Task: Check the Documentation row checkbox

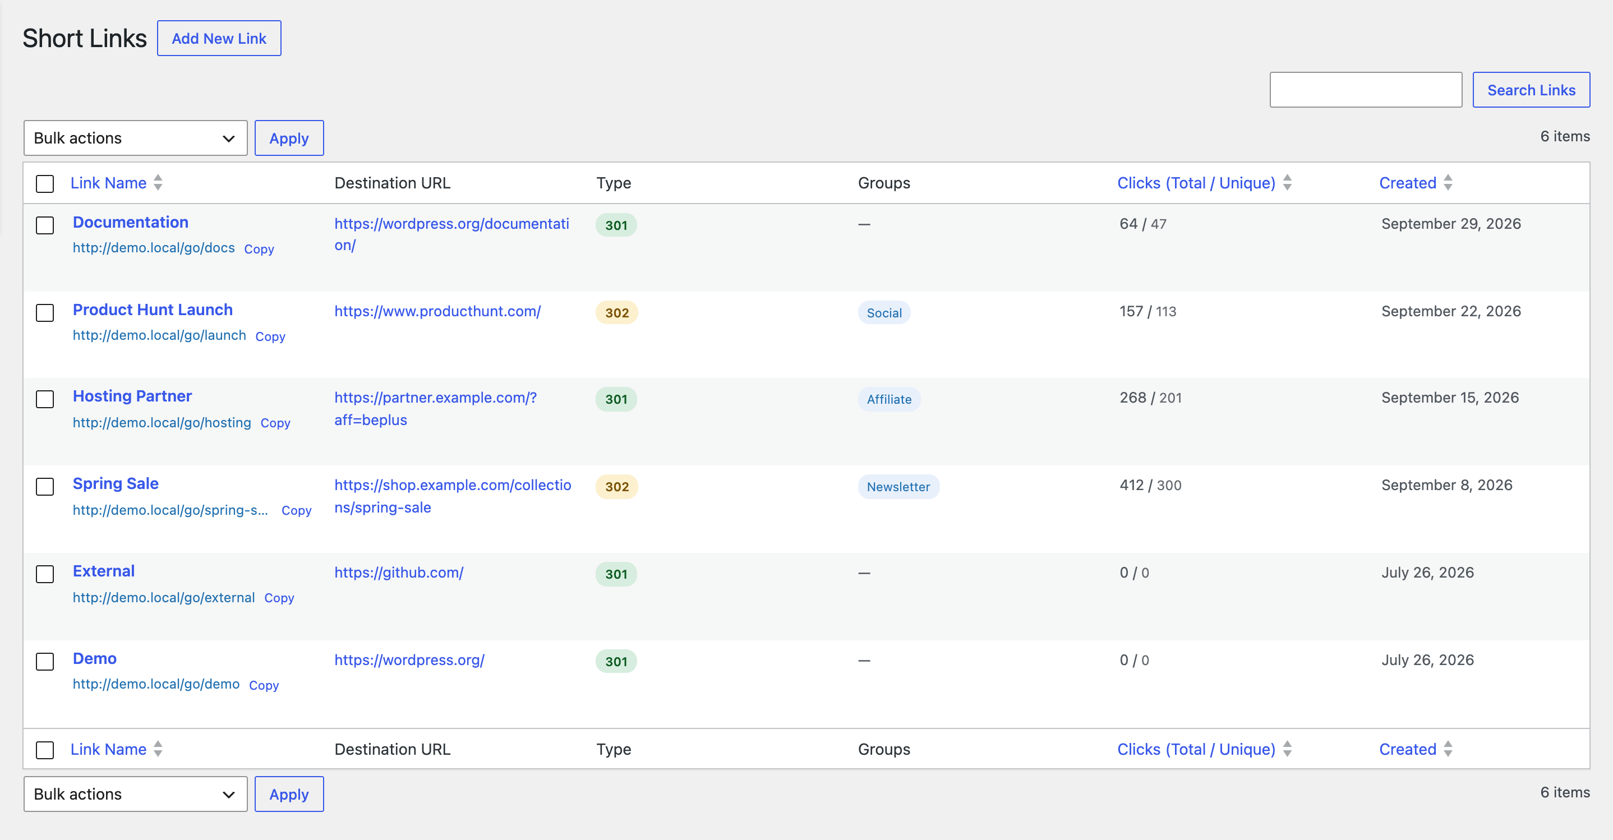Action: coord(44,225)
